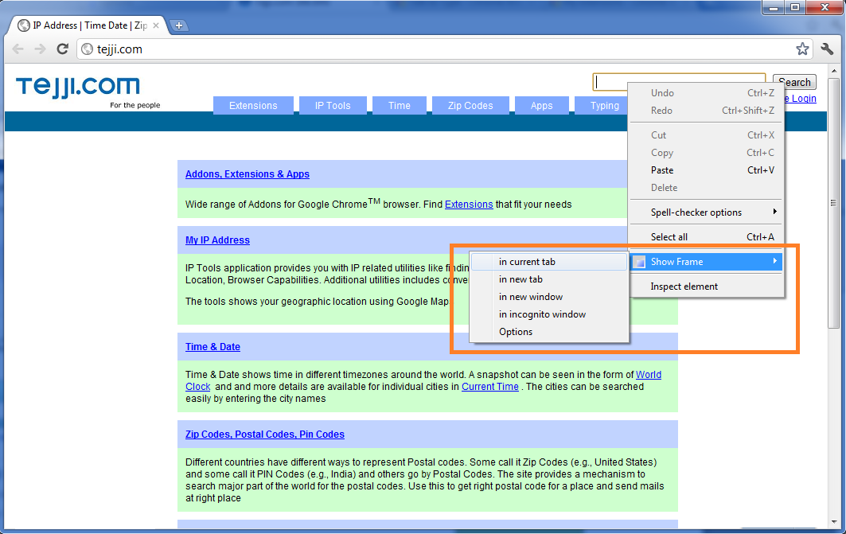The width and height of the screenshot is (846, 534).
Task: Choose Inspect element
Action: click(x=706, y=286)
